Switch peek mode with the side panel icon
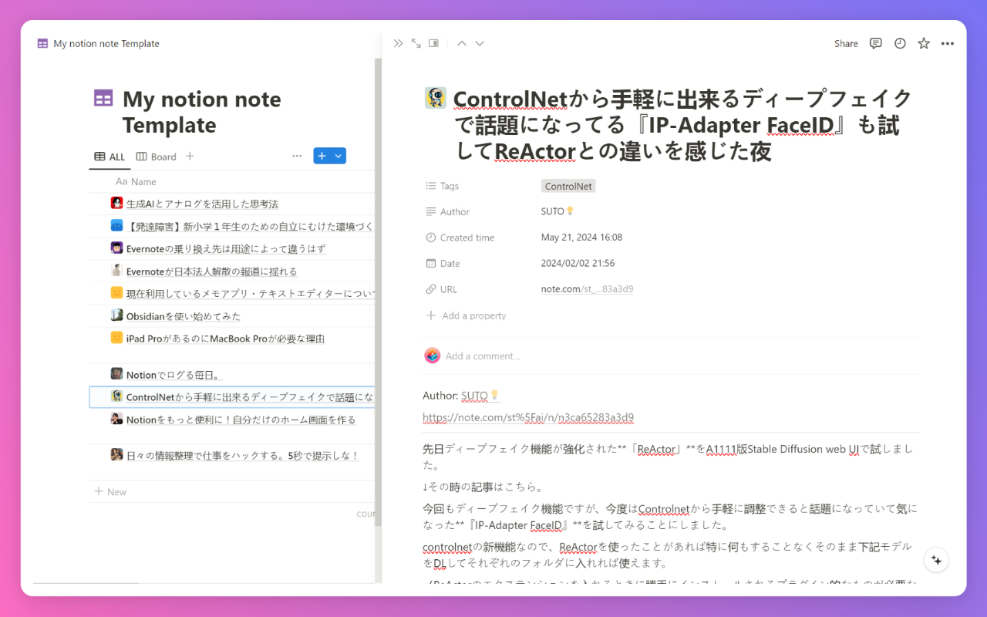 (x=434, y=43)
